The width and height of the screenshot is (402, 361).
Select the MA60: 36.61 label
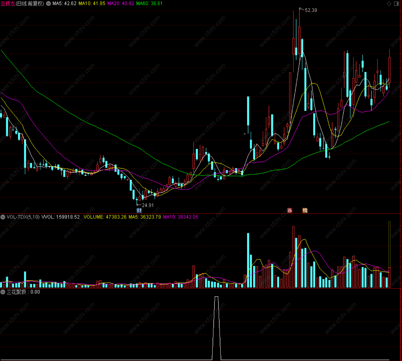coord(149,3)
